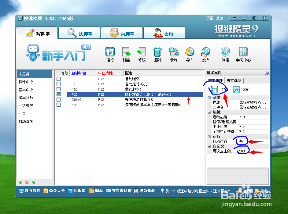Image resolution: width=288 pixels, height=214 pixels.
Task: Click the 新建 (New) script icon
Action: [x=126, y=54]
